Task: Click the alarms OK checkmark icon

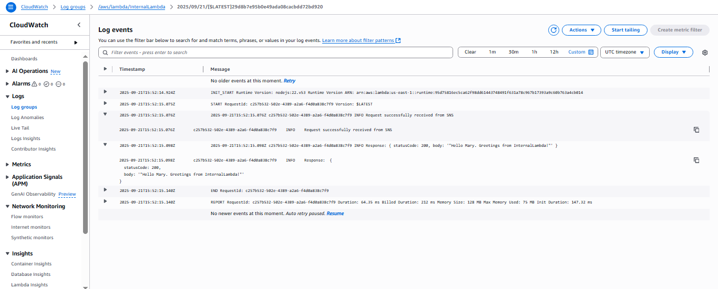Action: tap(46, 84)
